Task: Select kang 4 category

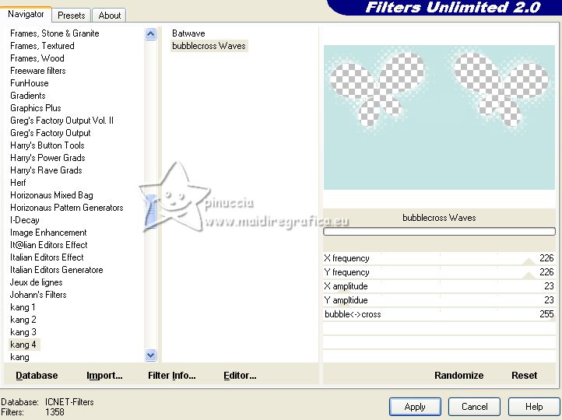Action: tap(23, 345)
